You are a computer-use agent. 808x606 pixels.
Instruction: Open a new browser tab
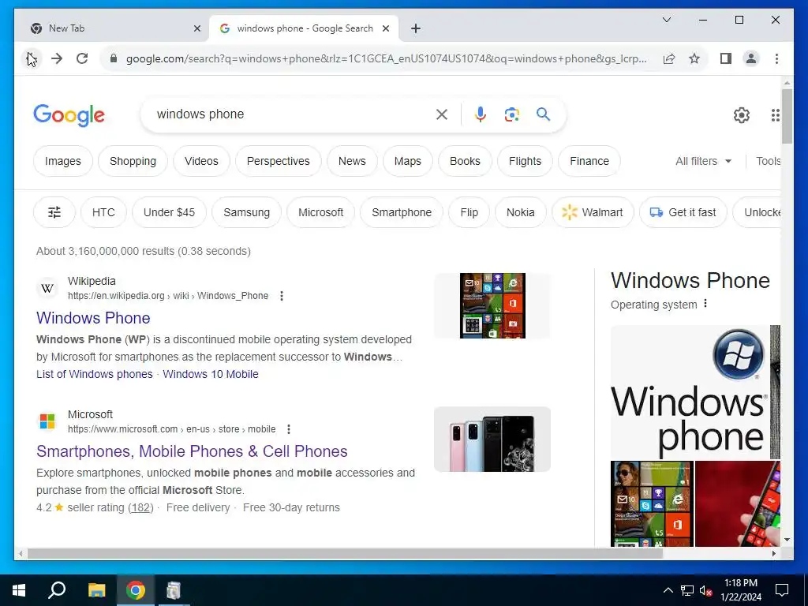point(416,29)
